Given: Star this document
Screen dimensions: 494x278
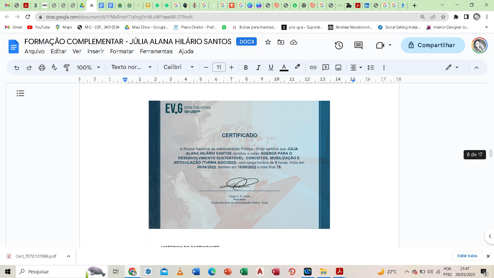Looking at the screenshot, I should (x=268, y=42).
